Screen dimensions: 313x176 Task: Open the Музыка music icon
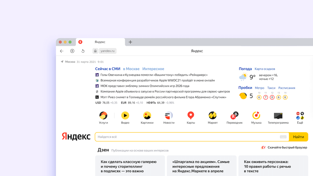tap(256, 115)
